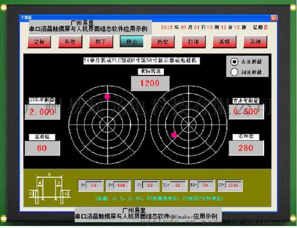Click the B= input field showing 600
The image size is (297, 228).
tap(121, 185)
